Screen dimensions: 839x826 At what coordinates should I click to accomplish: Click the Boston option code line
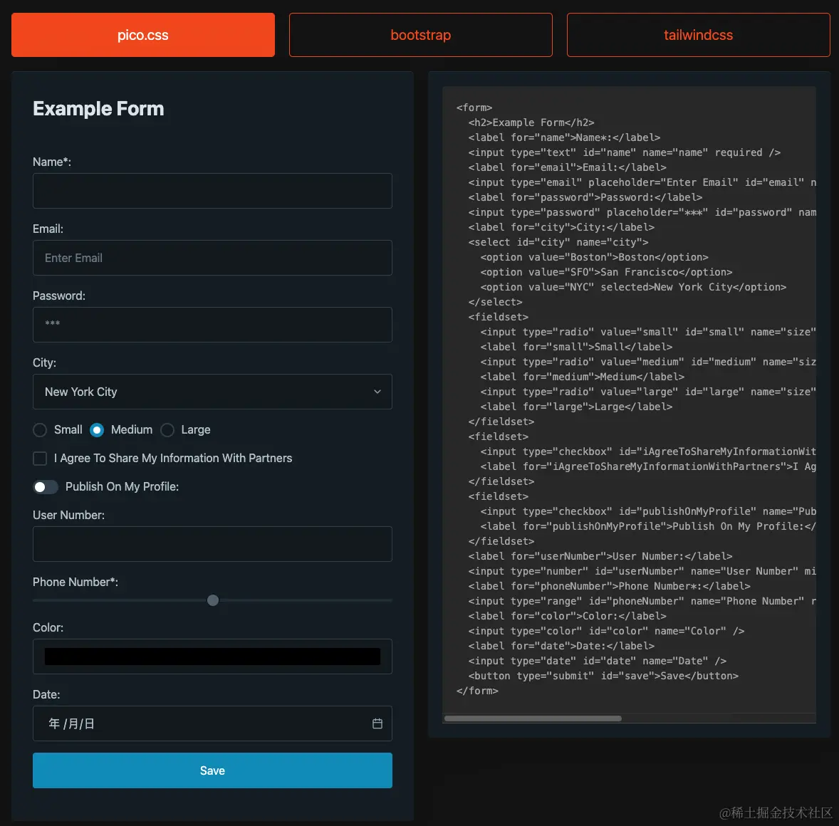(595, 257)
